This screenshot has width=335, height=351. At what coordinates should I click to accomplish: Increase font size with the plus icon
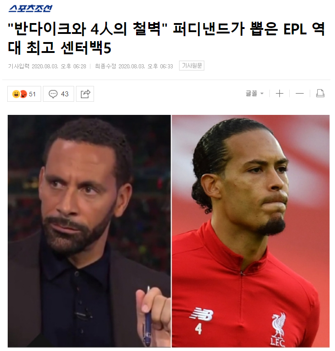coord(279,93)
